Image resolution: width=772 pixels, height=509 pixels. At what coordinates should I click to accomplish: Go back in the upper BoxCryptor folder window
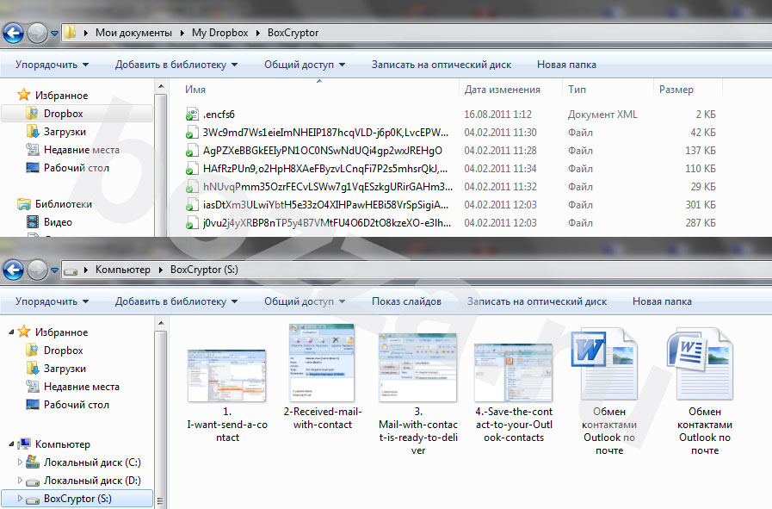(13, 33)
